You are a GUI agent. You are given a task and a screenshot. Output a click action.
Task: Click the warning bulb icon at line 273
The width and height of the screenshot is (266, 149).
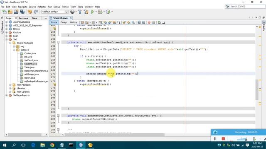click(54, 84)
